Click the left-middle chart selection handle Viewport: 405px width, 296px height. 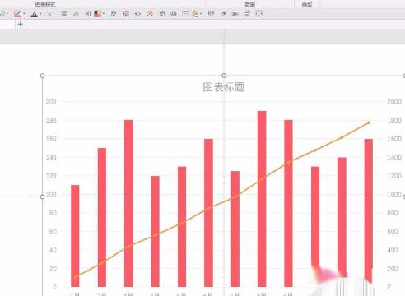click(42, 197)
